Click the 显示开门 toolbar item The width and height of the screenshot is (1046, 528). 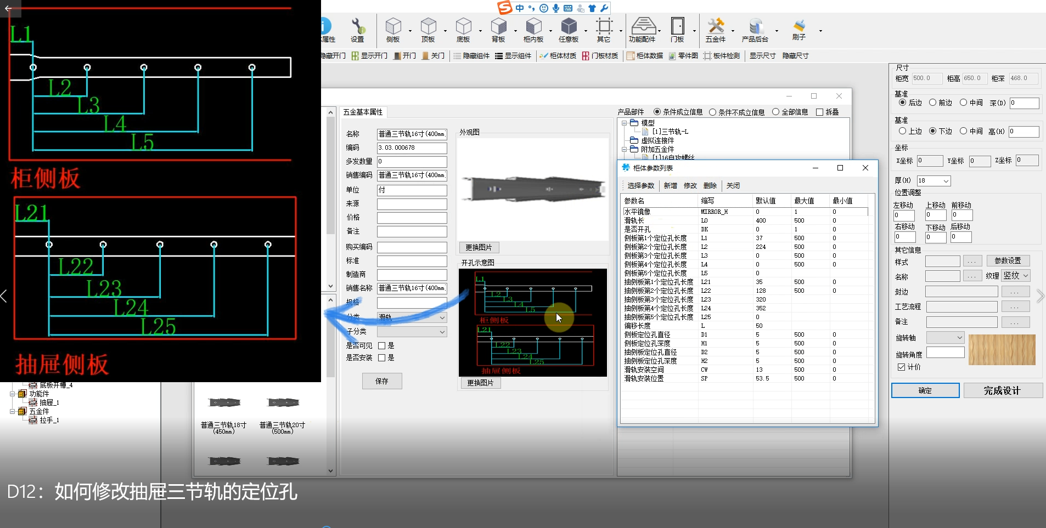[370, 56]
